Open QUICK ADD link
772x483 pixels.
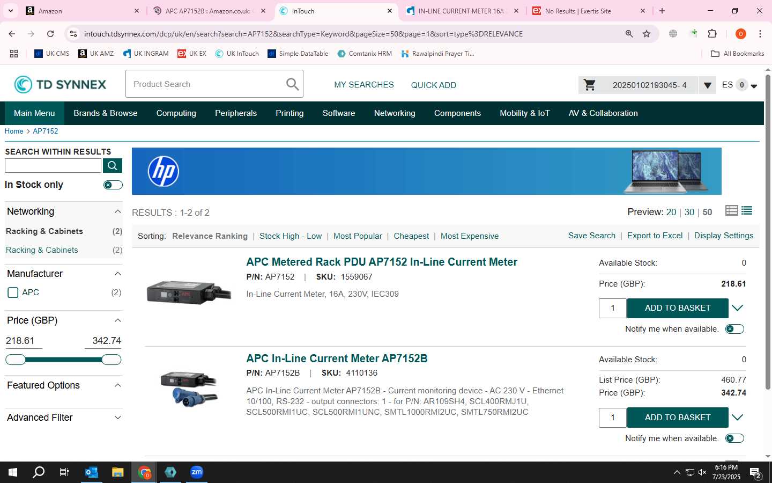click(434, 85)
